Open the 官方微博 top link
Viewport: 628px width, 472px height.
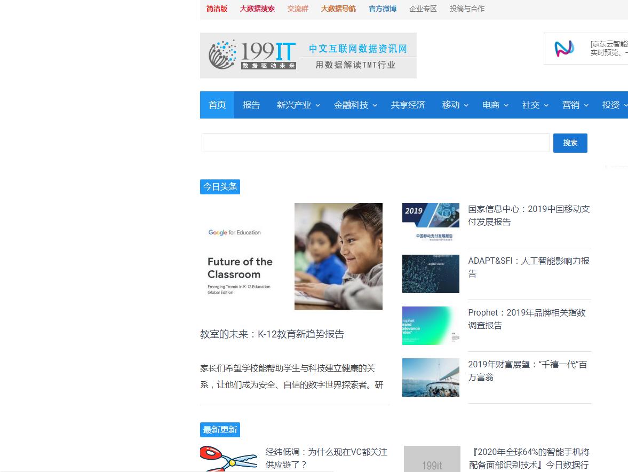383,9
